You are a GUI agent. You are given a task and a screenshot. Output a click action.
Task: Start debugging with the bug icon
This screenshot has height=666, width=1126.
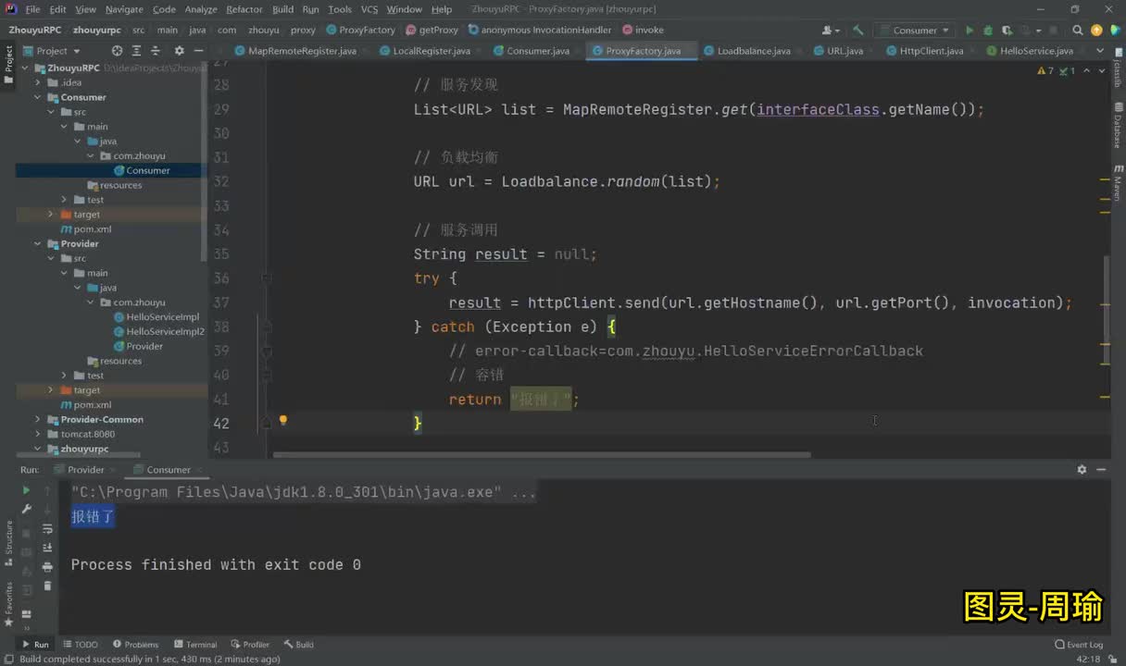988,31
